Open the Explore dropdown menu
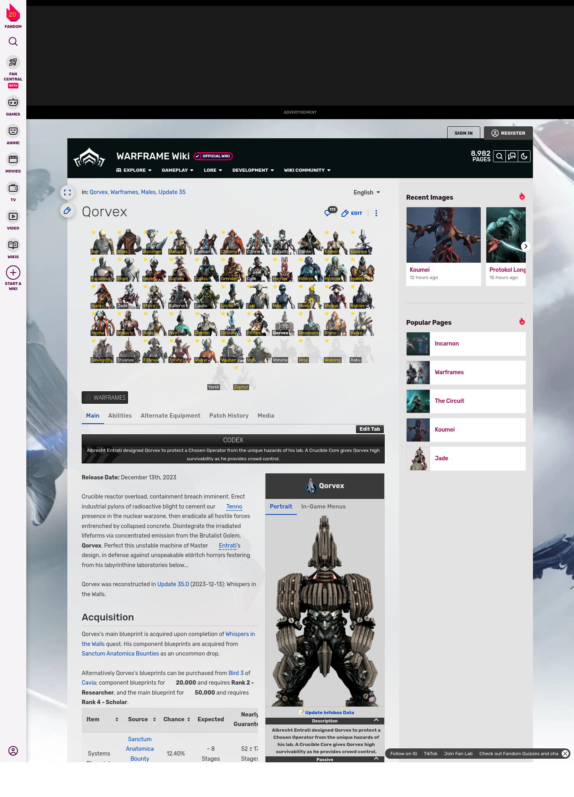The width and height of the screenshot is (574, 797). [134, 170]
